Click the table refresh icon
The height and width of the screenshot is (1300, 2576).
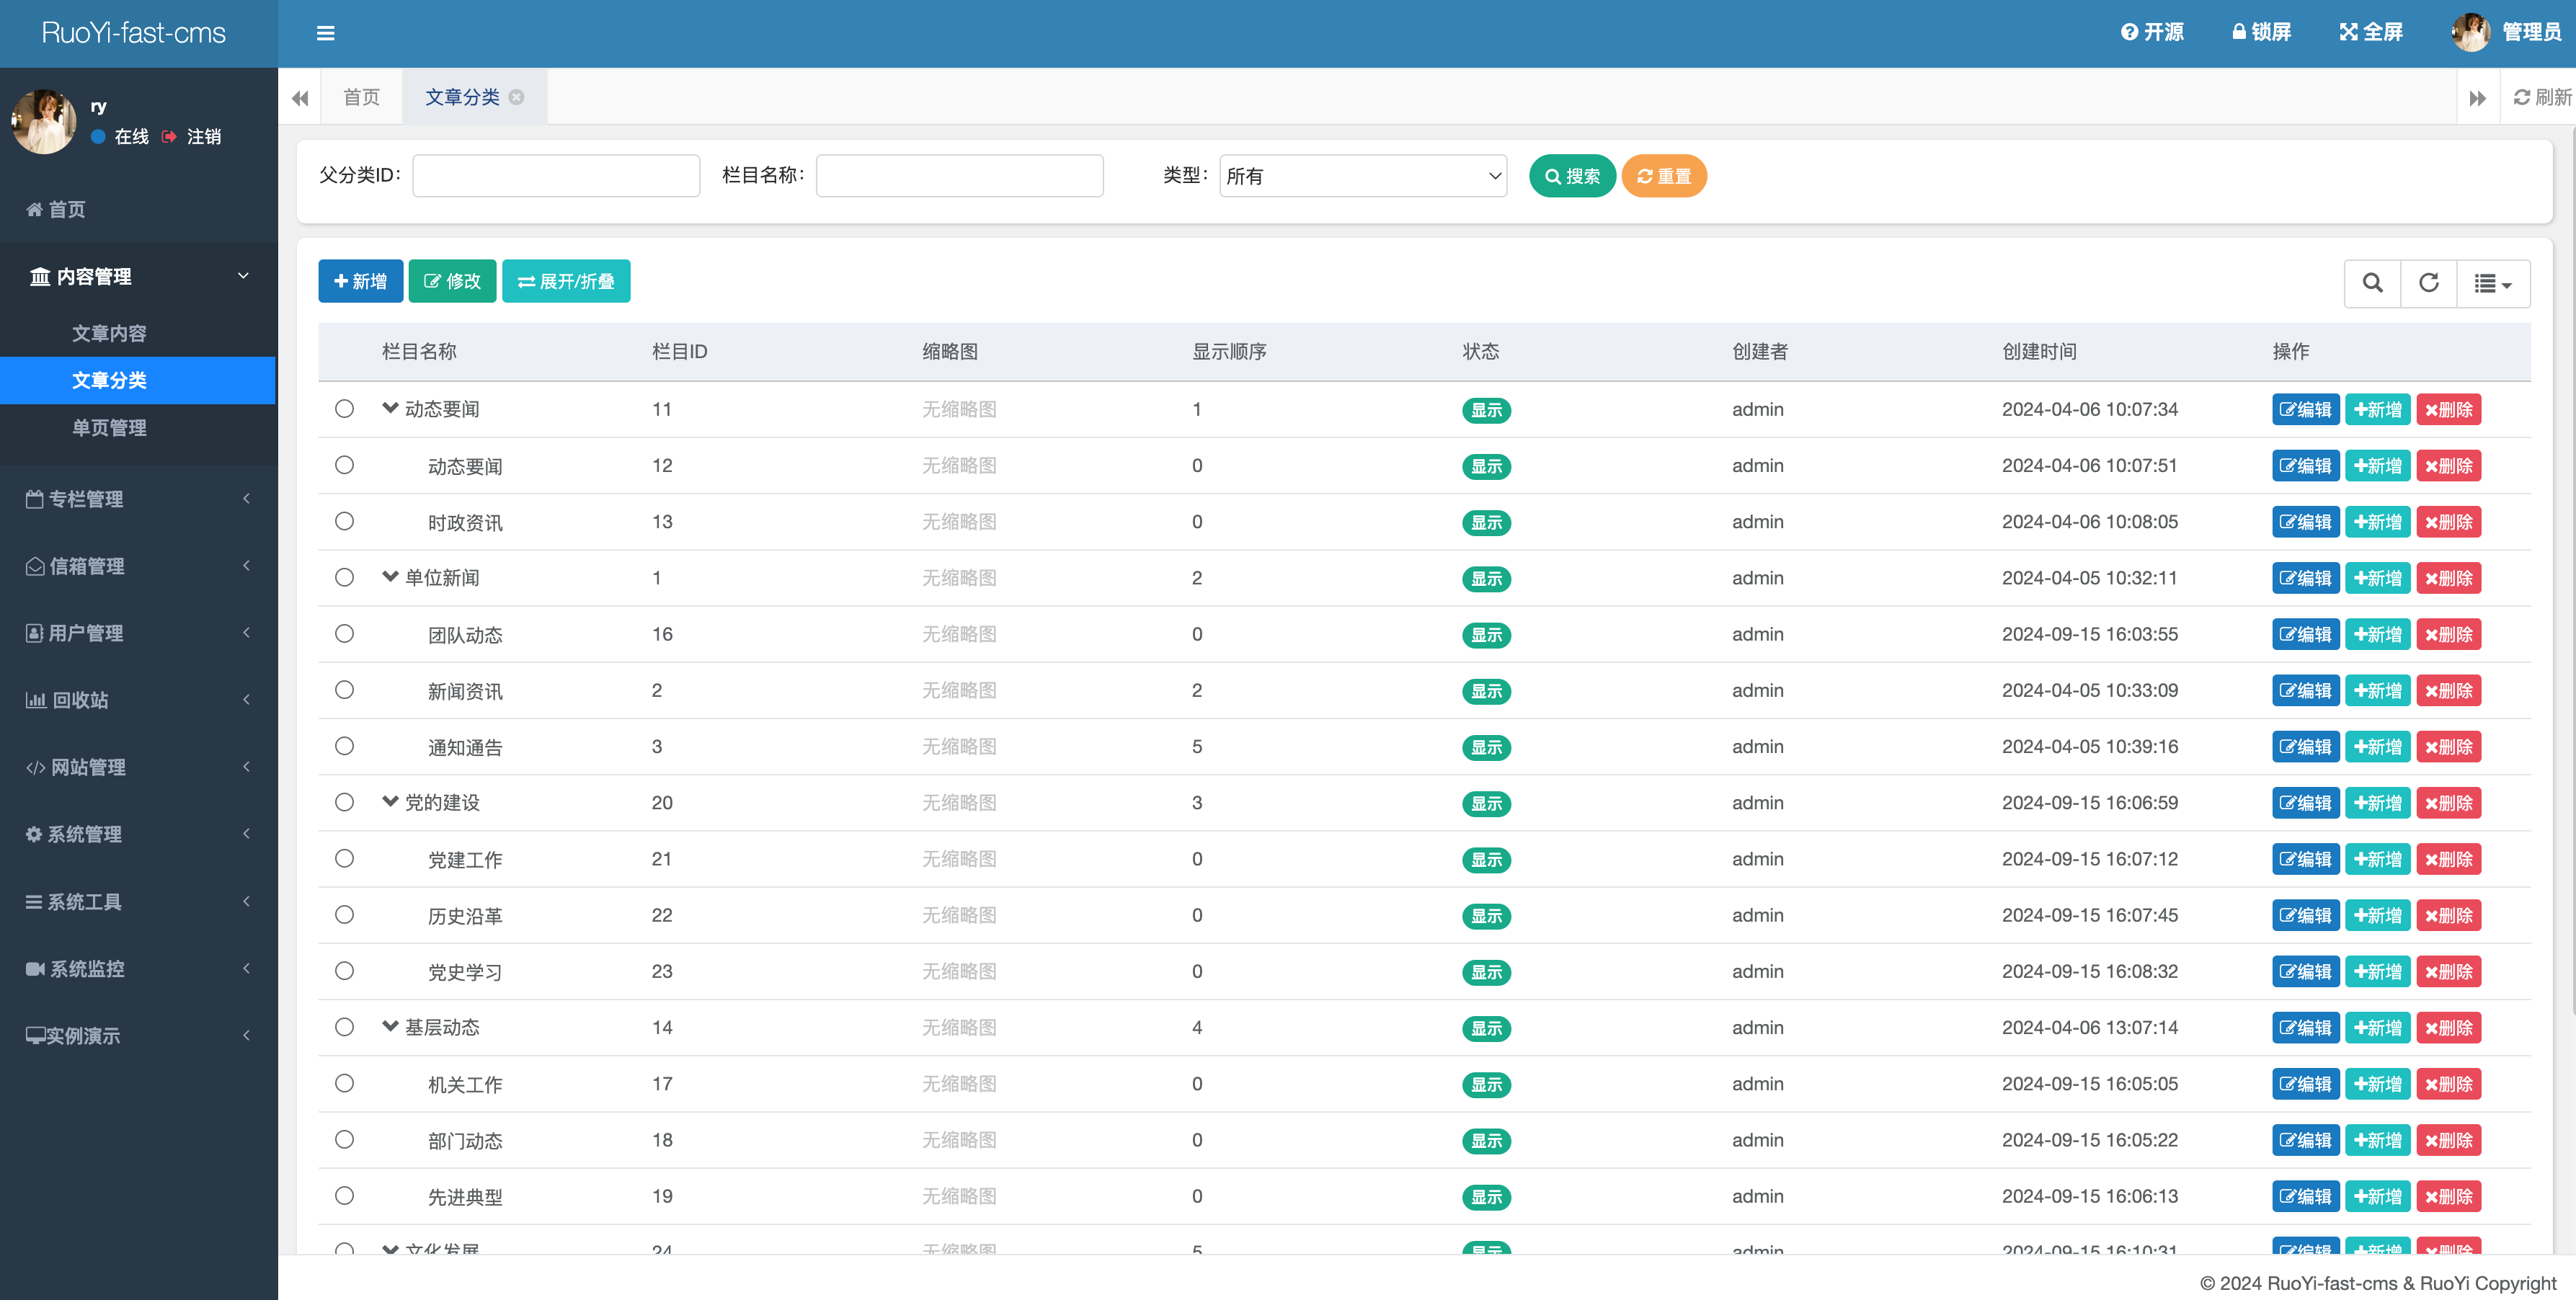[2428, 283]
